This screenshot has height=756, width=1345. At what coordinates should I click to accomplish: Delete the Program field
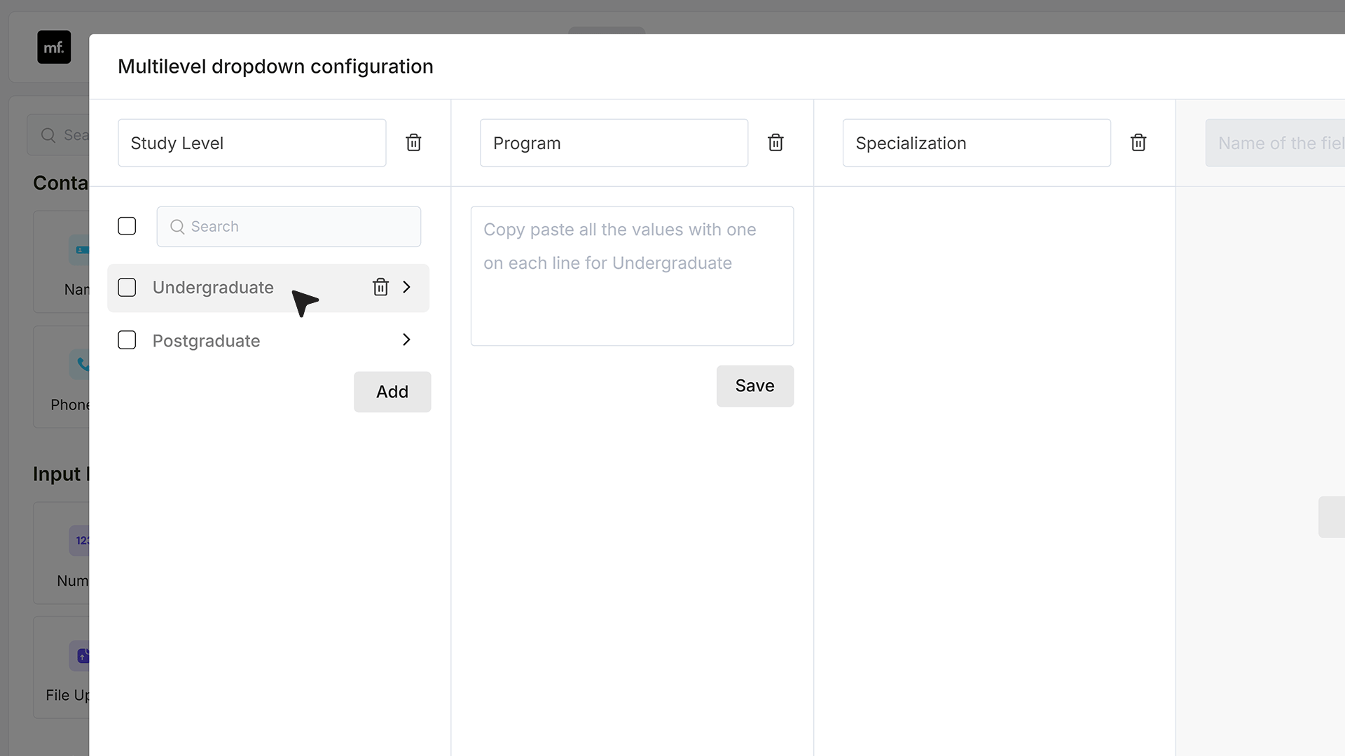(x=775, y=143)
